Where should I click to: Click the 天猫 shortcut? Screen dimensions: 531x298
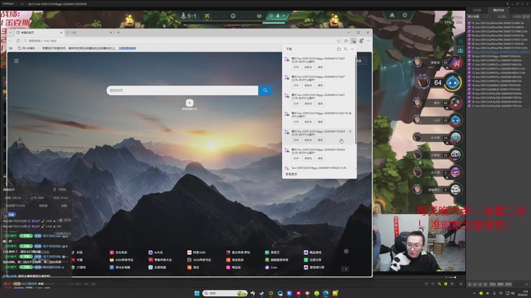[x=77, y=260]
